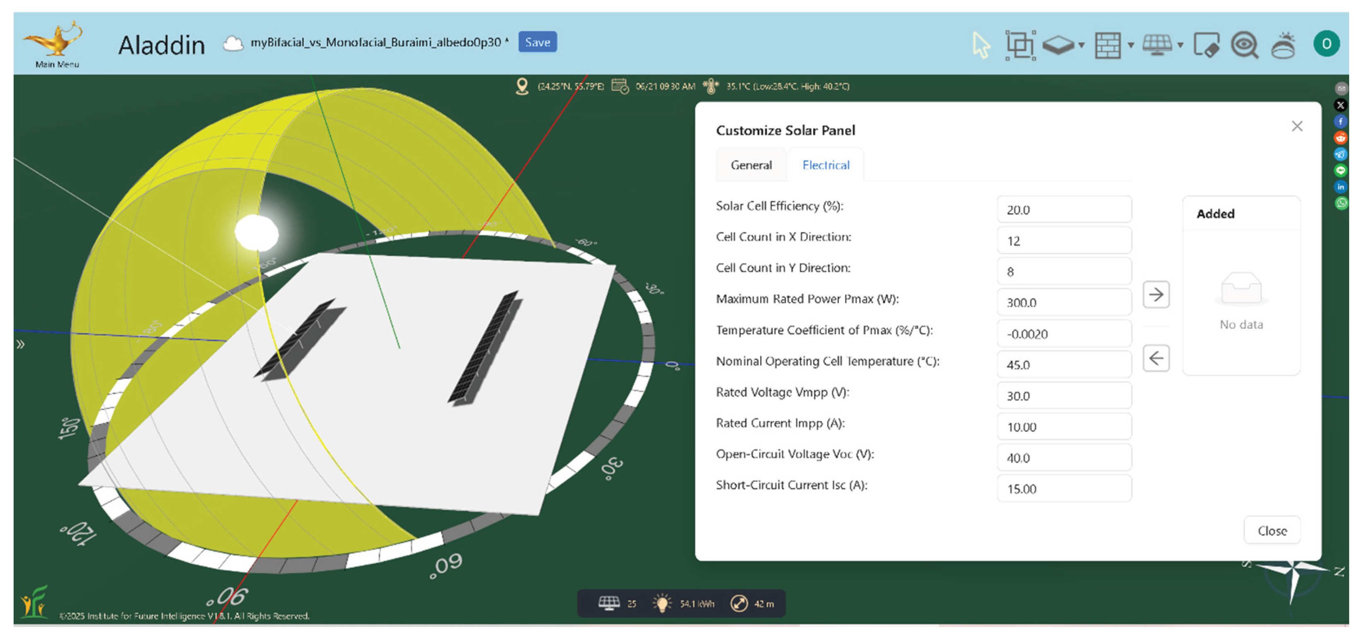The width and height of the screenshot is (1369, 644).
Task: Switch to the General tab
Action: (x=751, y=165)
